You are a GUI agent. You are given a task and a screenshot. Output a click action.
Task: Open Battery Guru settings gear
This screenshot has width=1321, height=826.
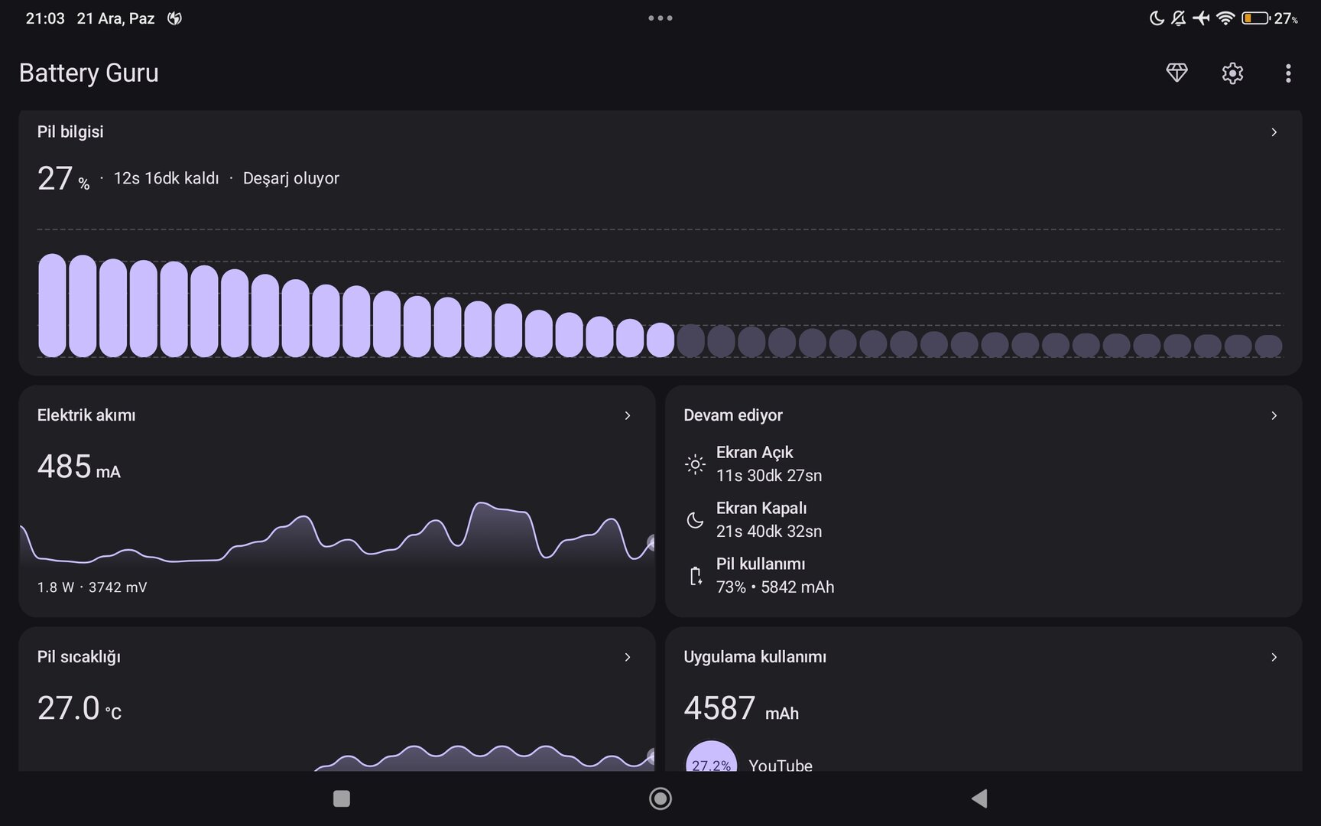(1232, 73)
